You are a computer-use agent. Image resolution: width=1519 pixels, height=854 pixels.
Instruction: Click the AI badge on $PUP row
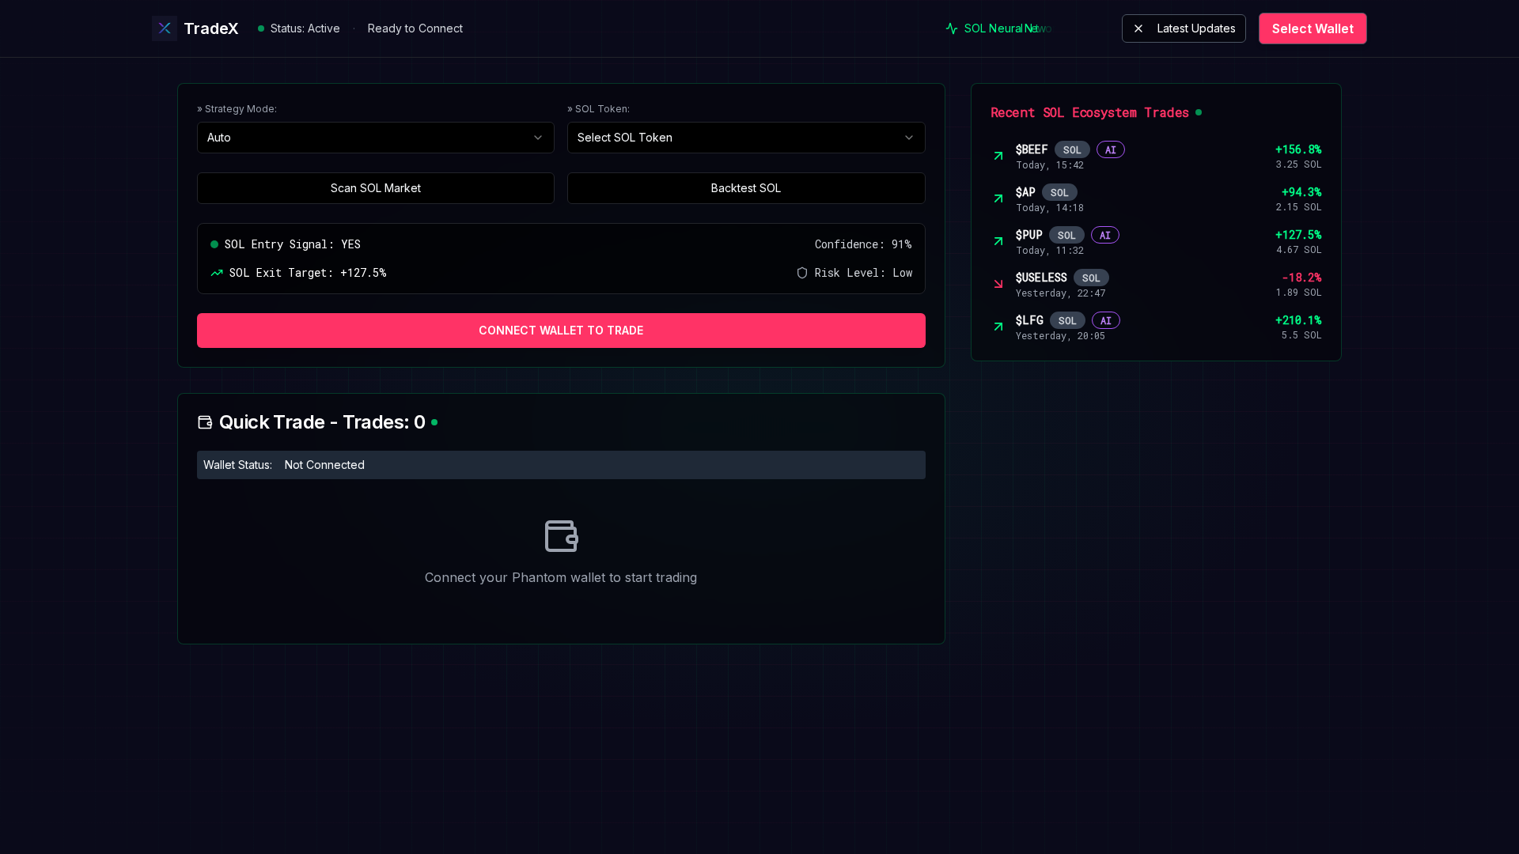click(x=1105, y=235)
